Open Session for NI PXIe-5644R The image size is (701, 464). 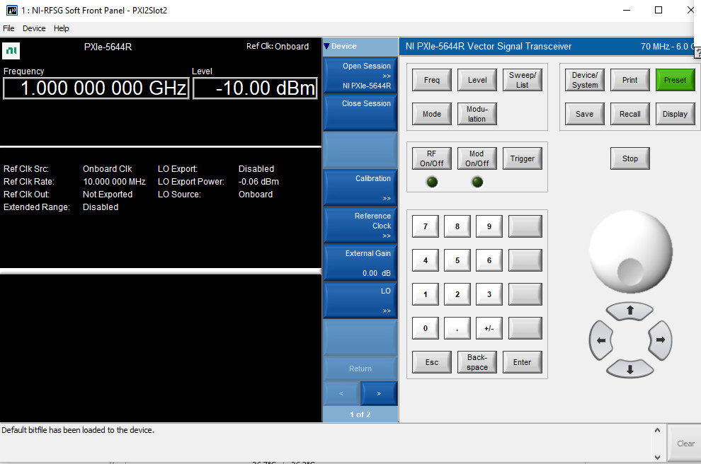coord(360,75)
